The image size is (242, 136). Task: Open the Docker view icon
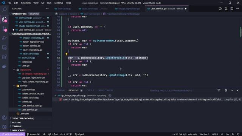[4, 66]
